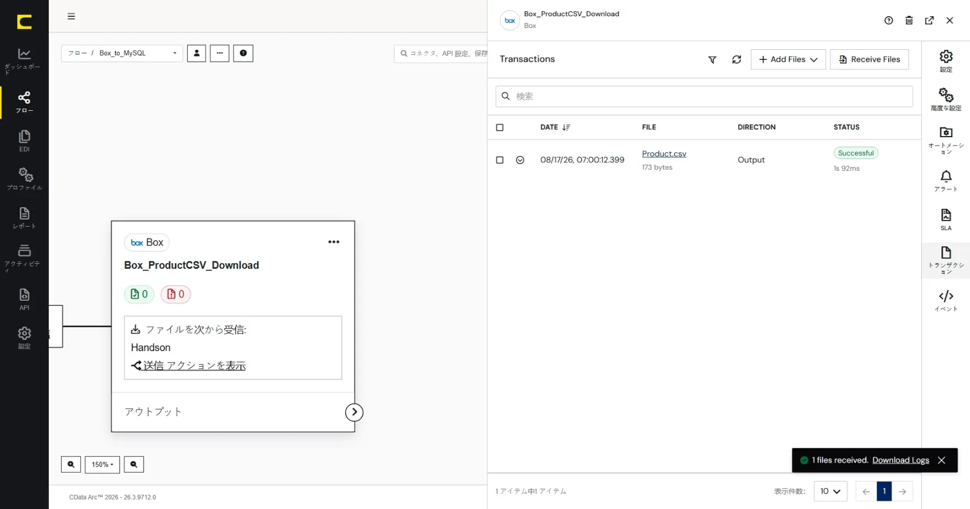Click the Box connector type tag
Viewport: 970px width, 509px height.
click(x=147, y=242)
